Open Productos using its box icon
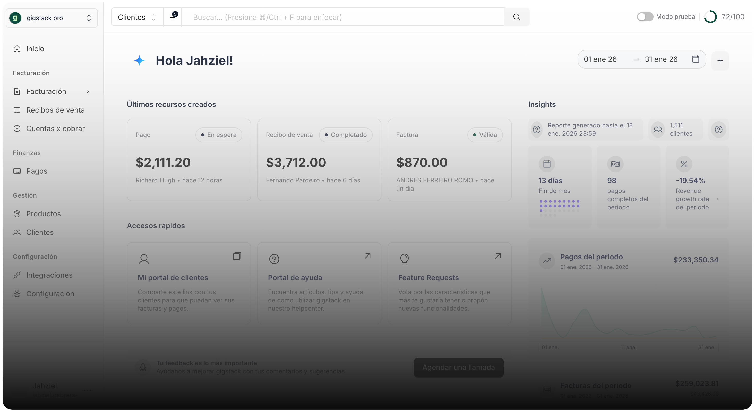Screen dimensions: 755x410 point(17,214)
